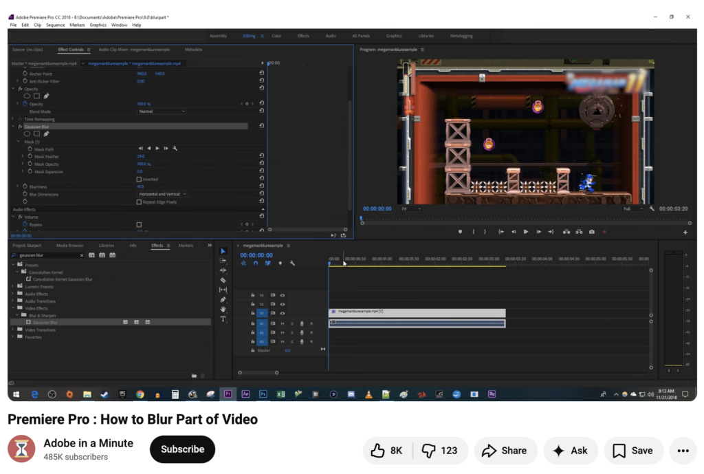Viewport: 704px width, 474px height.
Task: Check the Inverted mask checkbox
Action: (x=139, y=180)
